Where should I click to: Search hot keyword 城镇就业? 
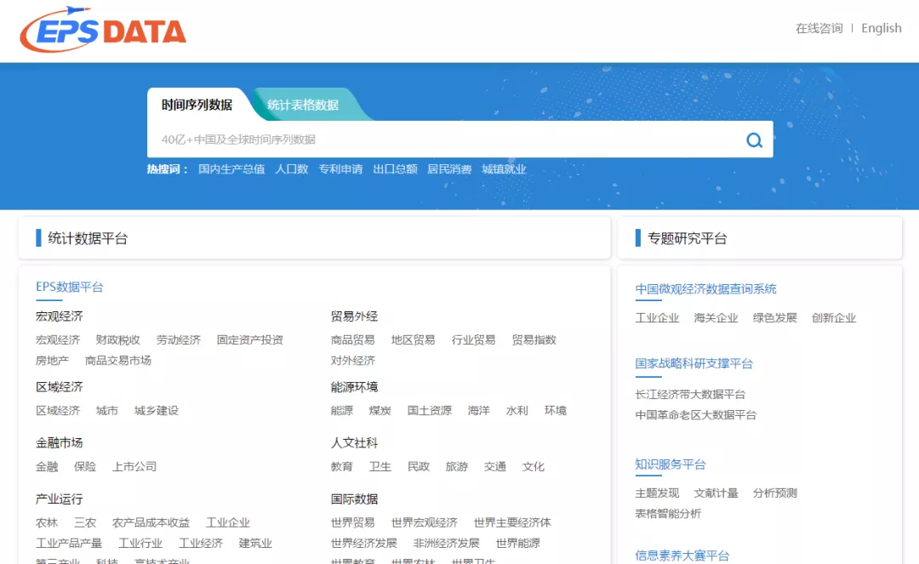click(x=504, y=169)
